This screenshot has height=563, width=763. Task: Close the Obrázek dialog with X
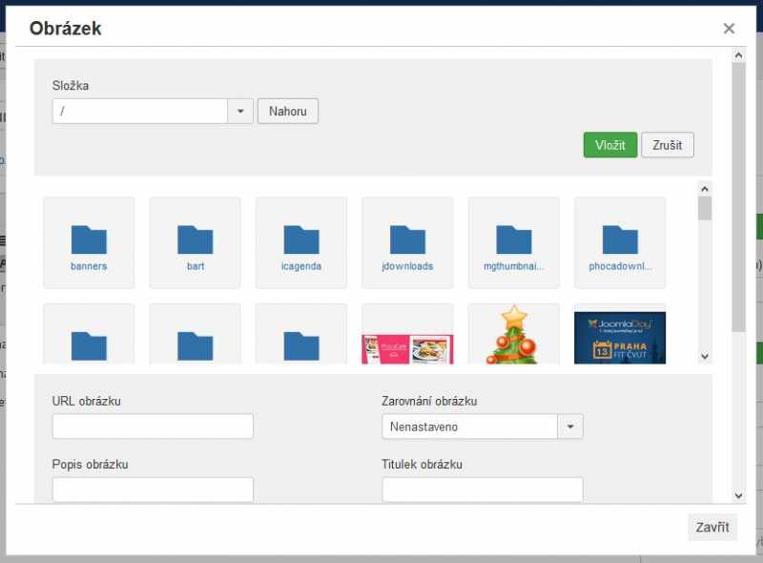pyautogui.click(x=729, y=29)
